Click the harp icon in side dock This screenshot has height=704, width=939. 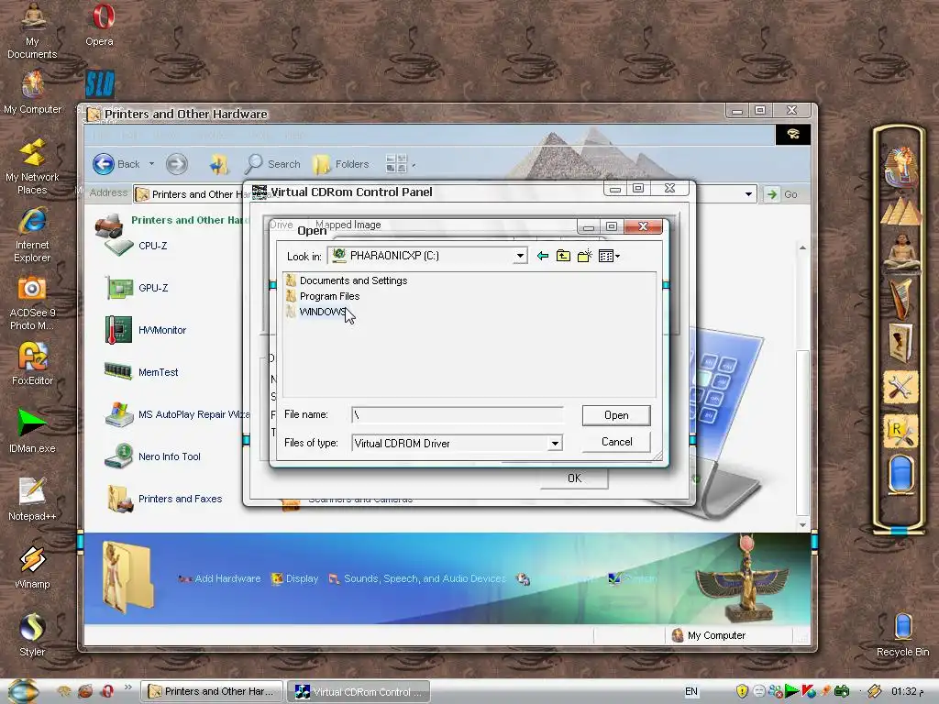click(900, 298)
